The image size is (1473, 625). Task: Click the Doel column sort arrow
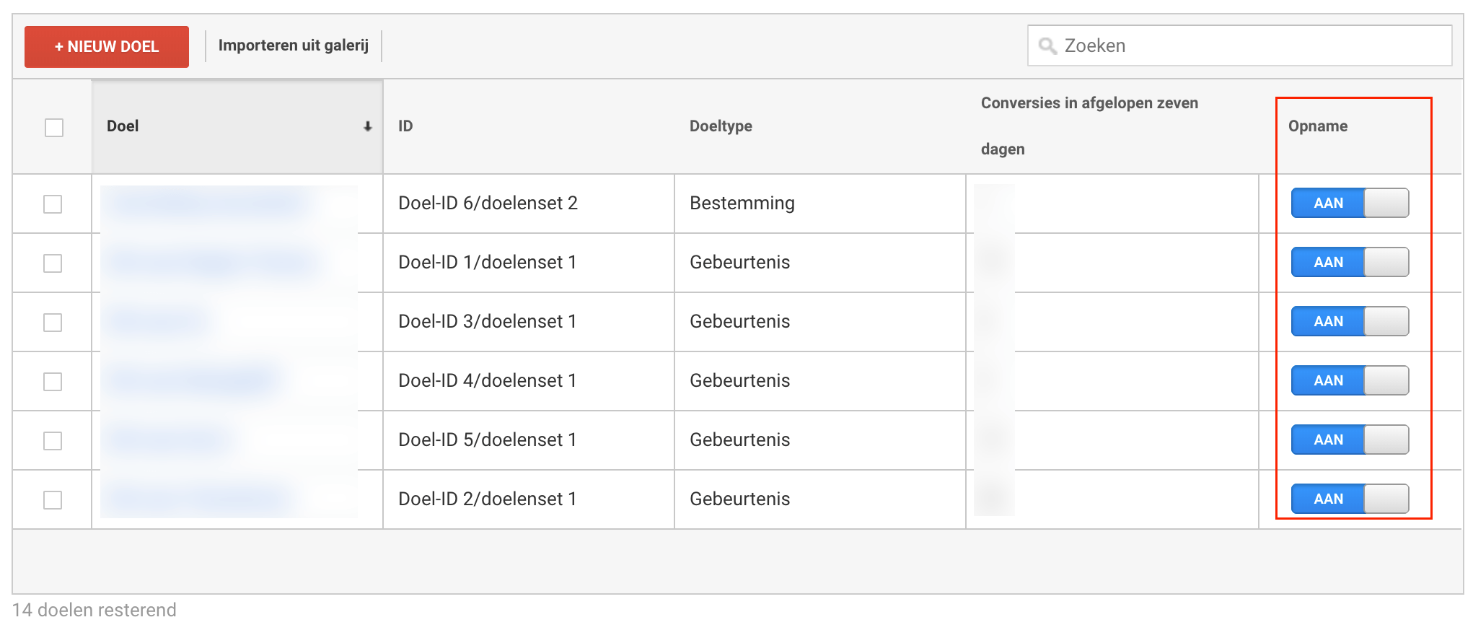pos(368,126)
